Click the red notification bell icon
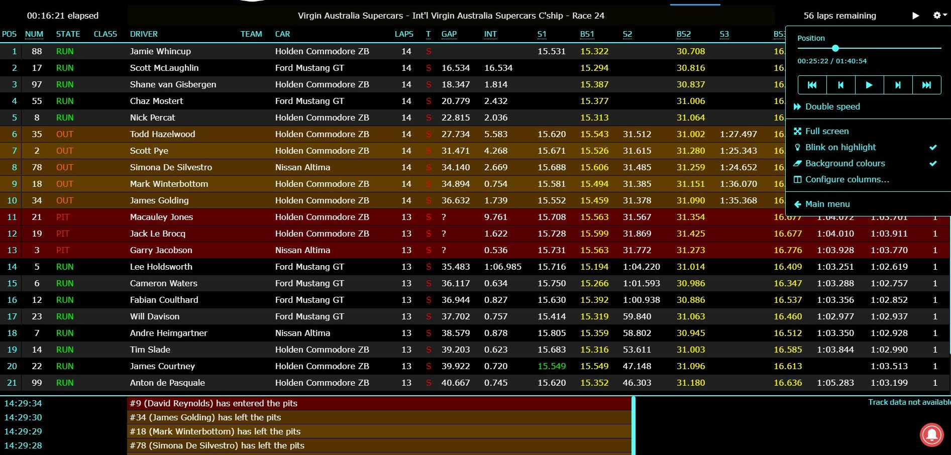951x455 pixels. tap(931, 434)
